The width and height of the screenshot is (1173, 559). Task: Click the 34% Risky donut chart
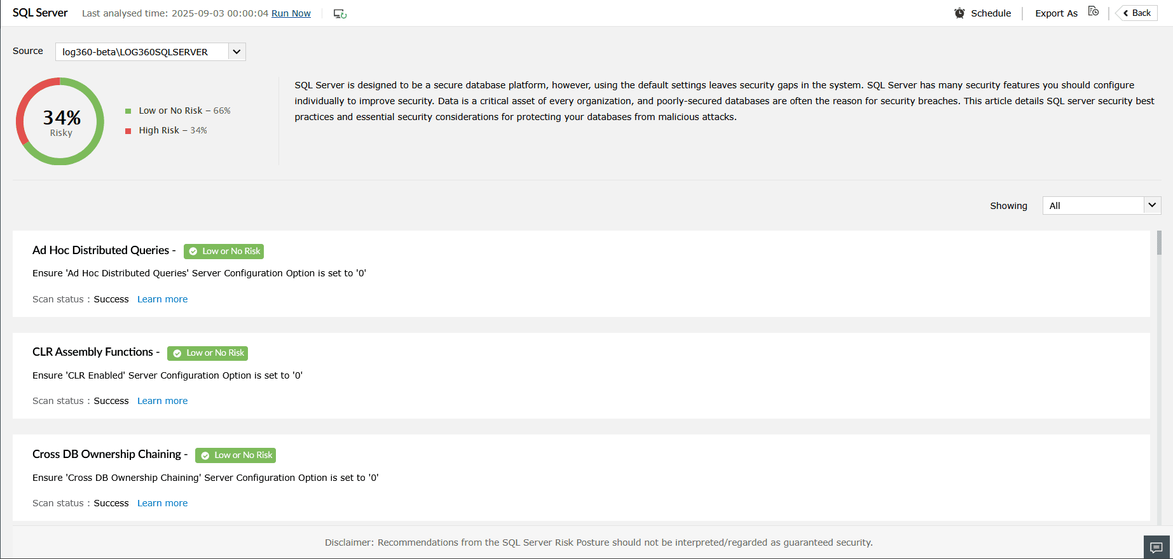[x=60, y=121]
